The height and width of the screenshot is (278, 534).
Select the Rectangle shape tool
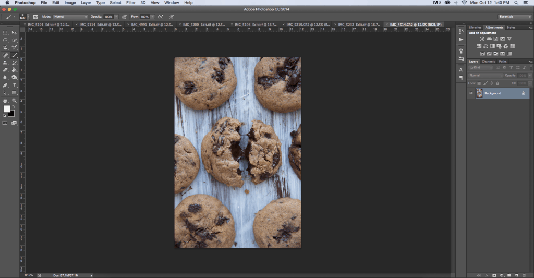[x=14, y=93]
